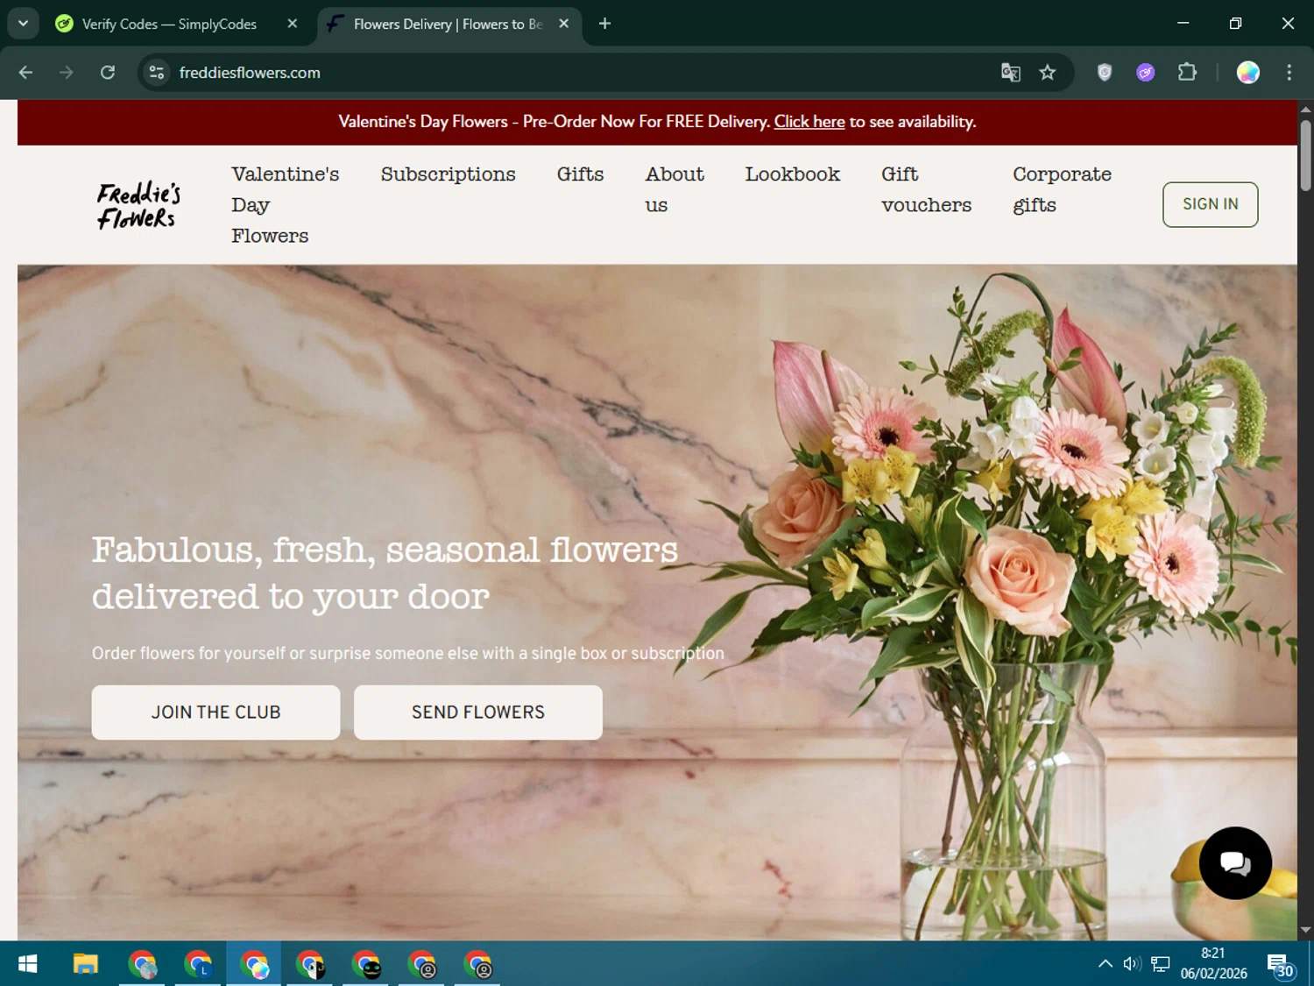Open the live chat bubble icon
This screenshot has width=1314, height=986.
[1235, 863]
